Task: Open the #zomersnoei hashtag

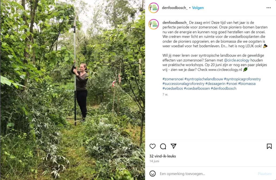Action: [173, 79]
